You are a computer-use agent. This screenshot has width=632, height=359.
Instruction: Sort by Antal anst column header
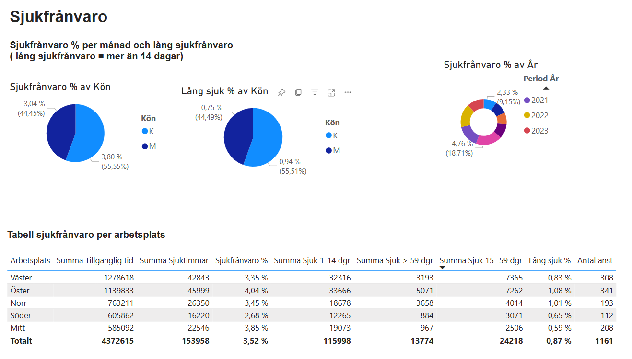coord(595,261)
